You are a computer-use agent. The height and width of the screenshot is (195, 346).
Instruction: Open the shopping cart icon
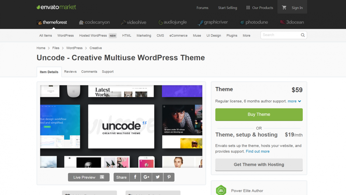click(x=284, y=8)
